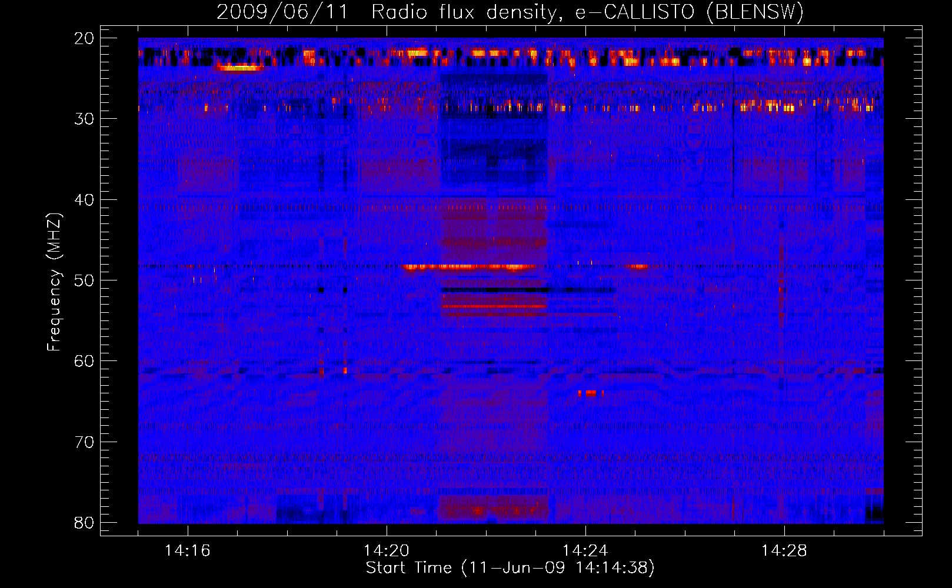The height and width of the screenshot is (588, 952).
Task: Click the 'Start Time (11-Jun-09 14:14:38)' label
Action: 510,568
